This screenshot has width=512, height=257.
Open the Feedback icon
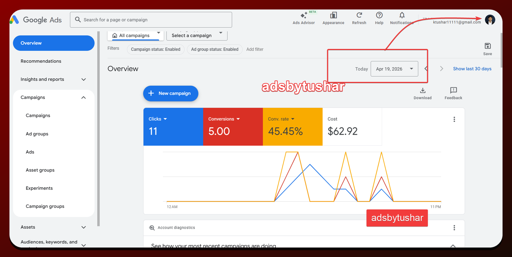(x=453, y=93)
